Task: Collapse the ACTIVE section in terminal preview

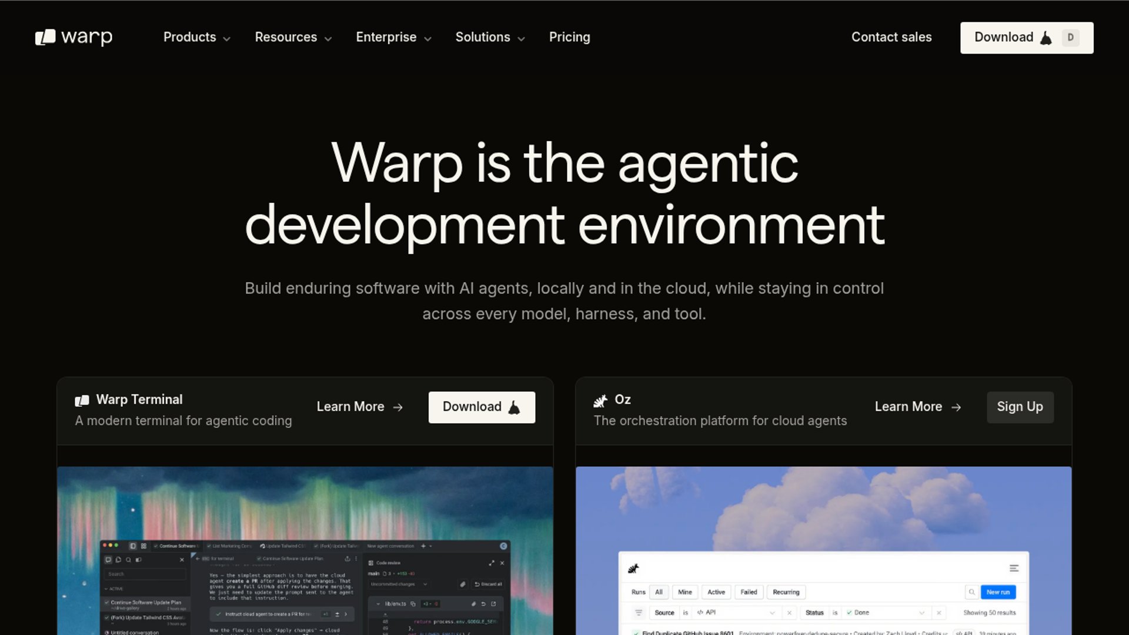Action: [114, 589]
